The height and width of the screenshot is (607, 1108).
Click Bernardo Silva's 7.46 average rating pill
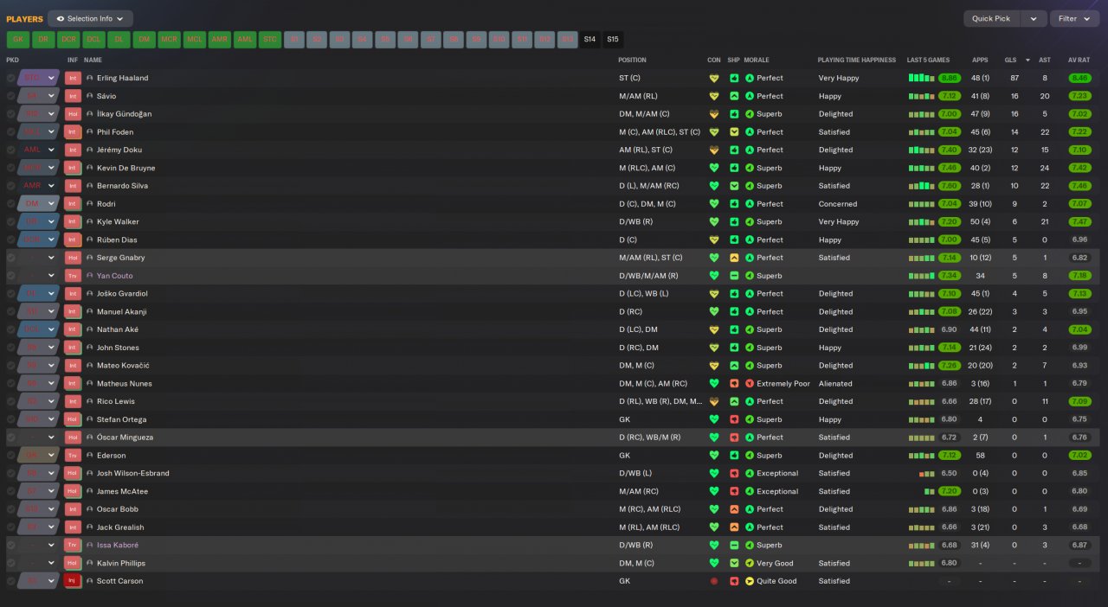point(1079,186)
